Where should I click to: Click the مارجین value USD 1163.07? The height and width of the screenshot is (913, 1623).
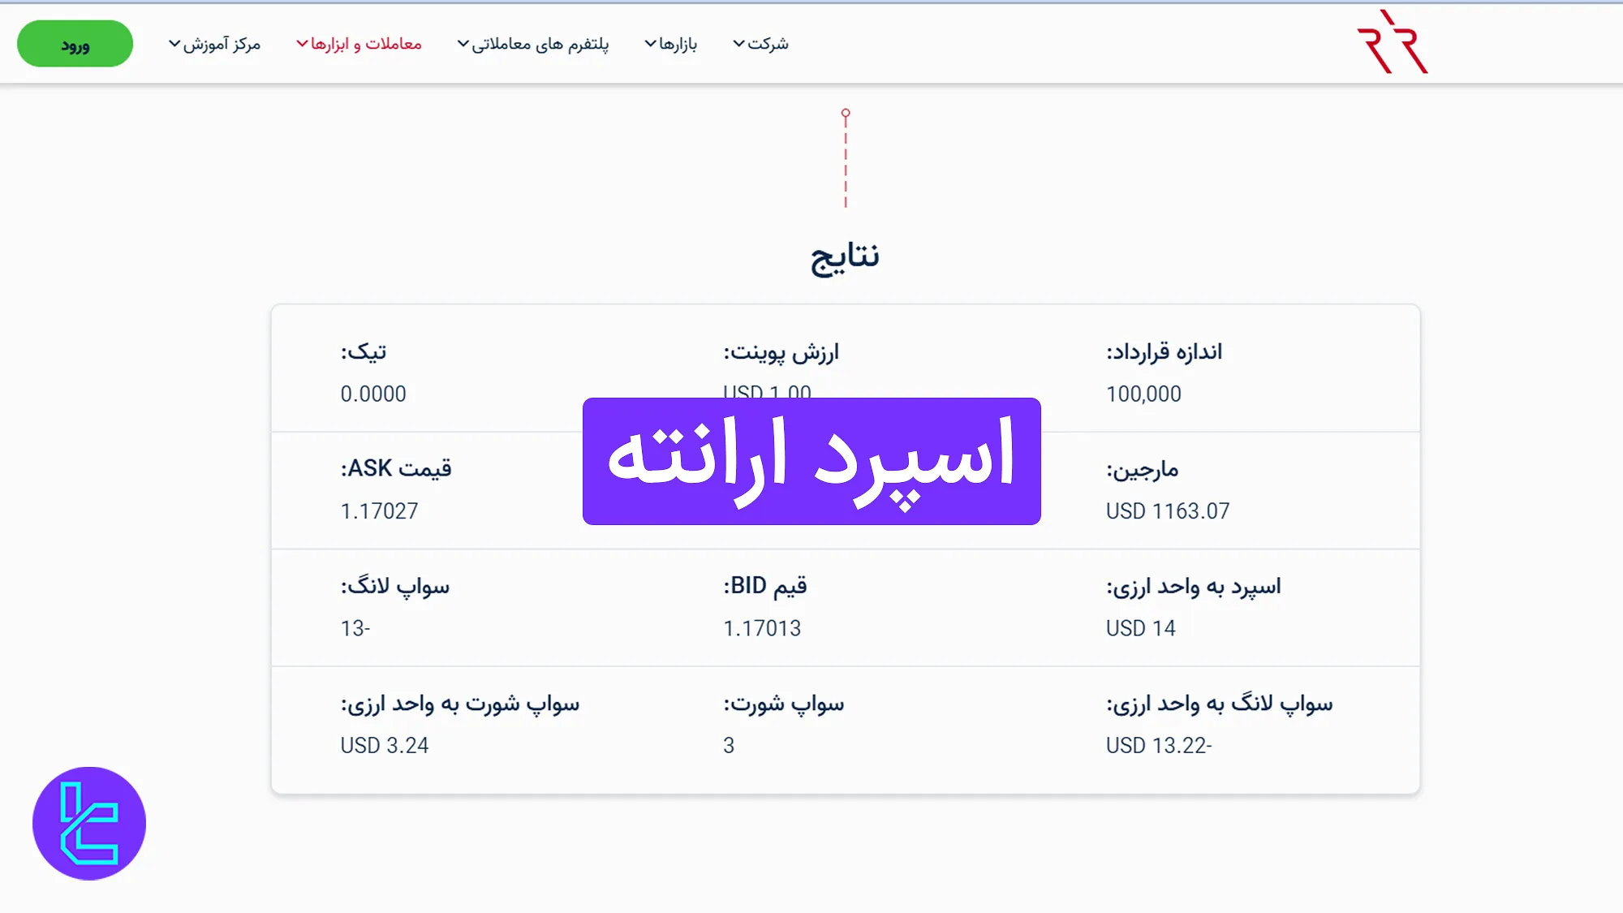(x=1169, y=511)
